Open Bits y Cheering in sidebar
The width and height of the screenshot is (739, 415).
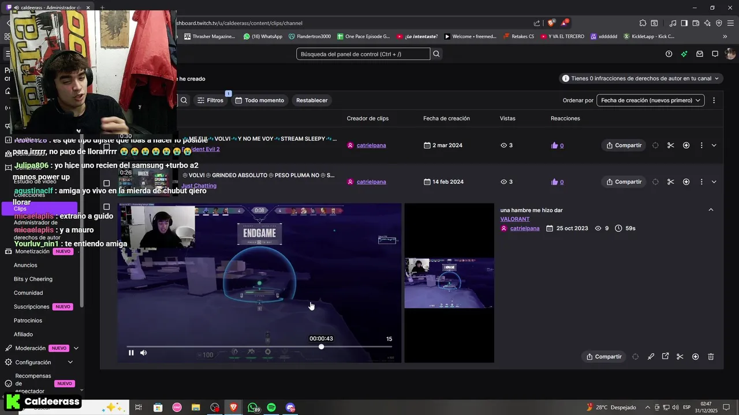pos(33,279)
